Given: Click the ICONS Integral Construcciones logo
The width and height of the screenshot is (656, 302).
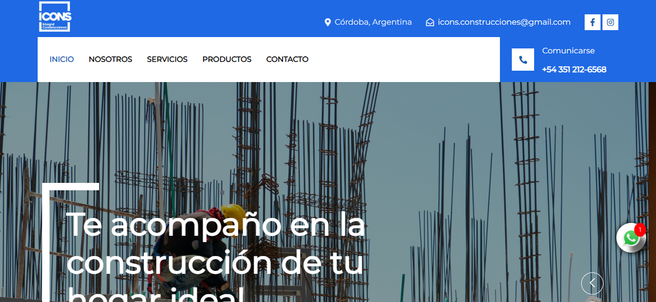Looking at the screenshot, I should tap(55, 16).
